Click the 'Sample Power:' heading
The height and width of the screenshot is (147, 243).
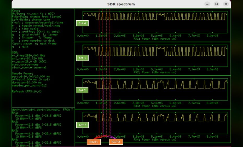point(23,73)
